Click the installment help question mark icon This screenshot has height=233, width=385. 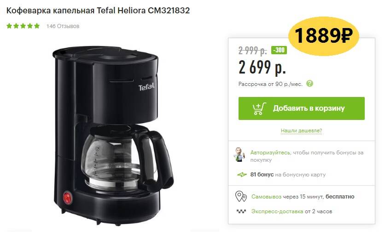[x=309, y=84]
